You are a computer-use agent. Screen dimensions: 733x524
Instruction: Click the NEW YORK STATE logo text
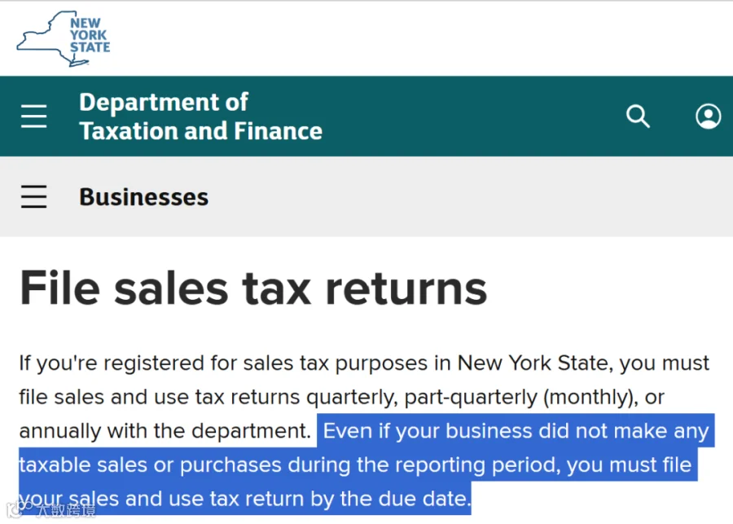[x=90, y=35]
